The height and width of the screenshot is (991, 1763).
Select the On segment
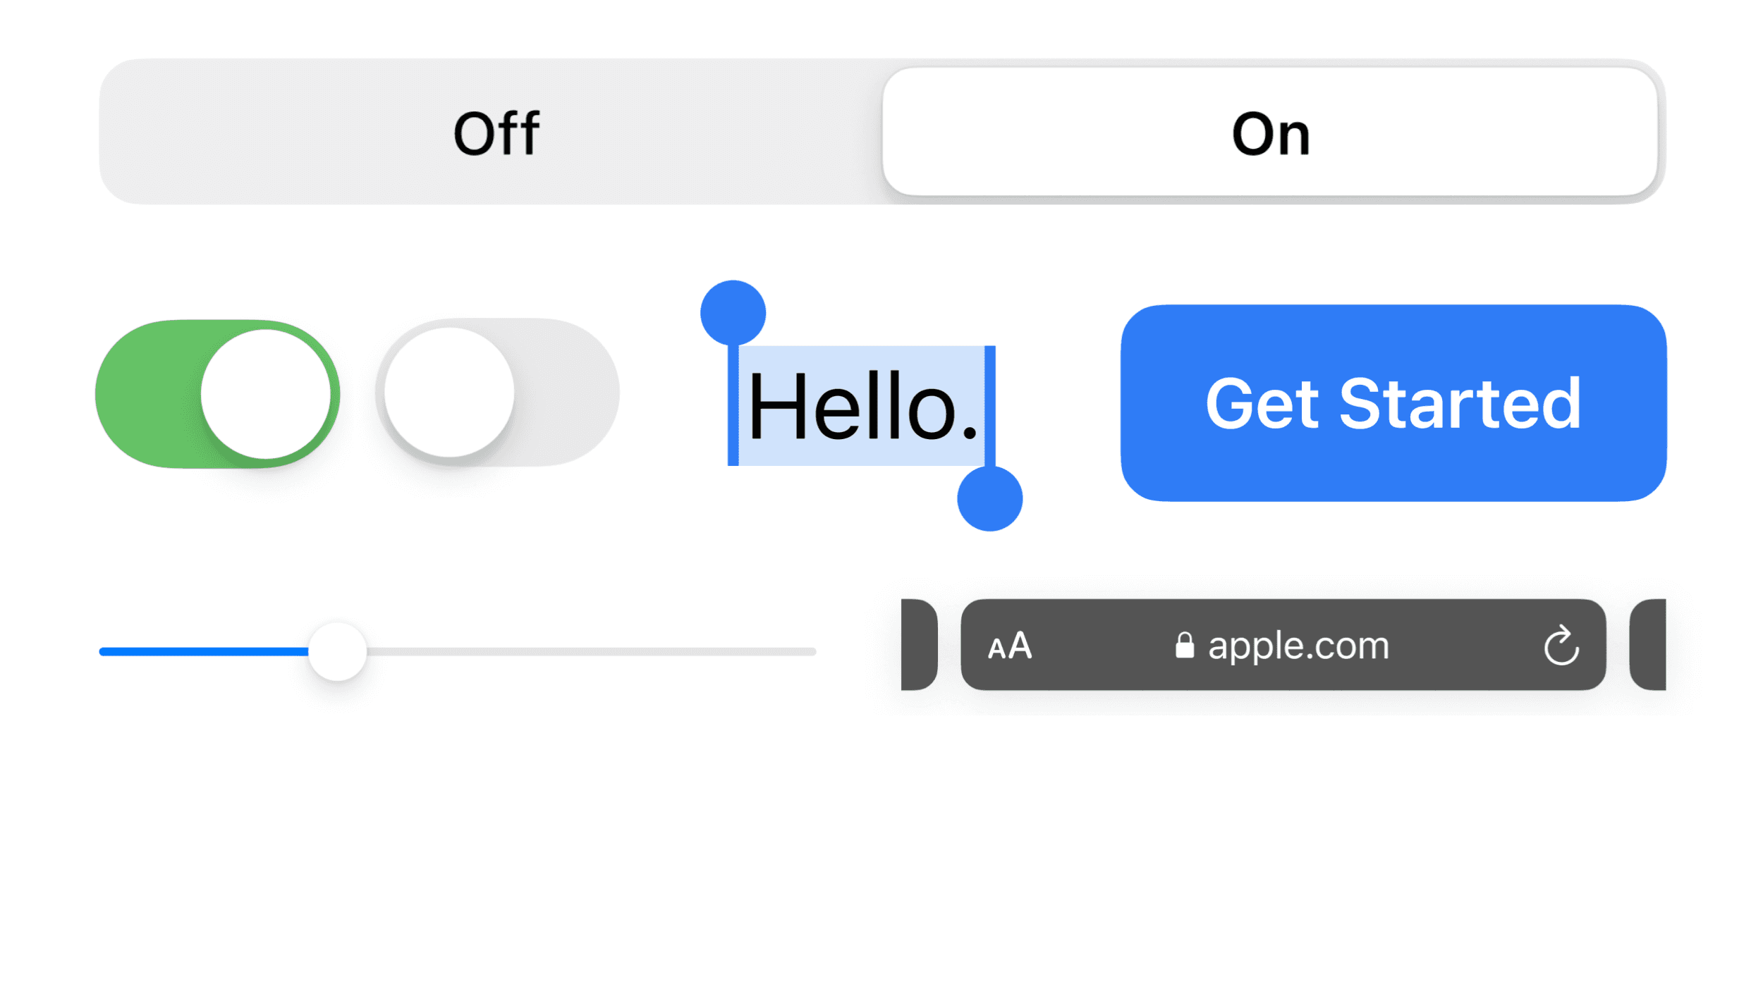(x=1269, y=133)
